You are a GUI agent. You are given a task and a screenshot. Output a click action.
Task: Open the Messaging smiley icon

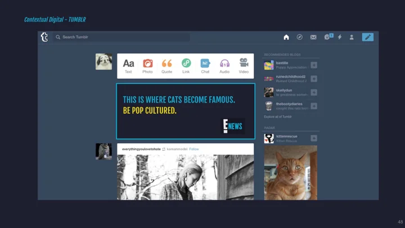click(327, 37)
